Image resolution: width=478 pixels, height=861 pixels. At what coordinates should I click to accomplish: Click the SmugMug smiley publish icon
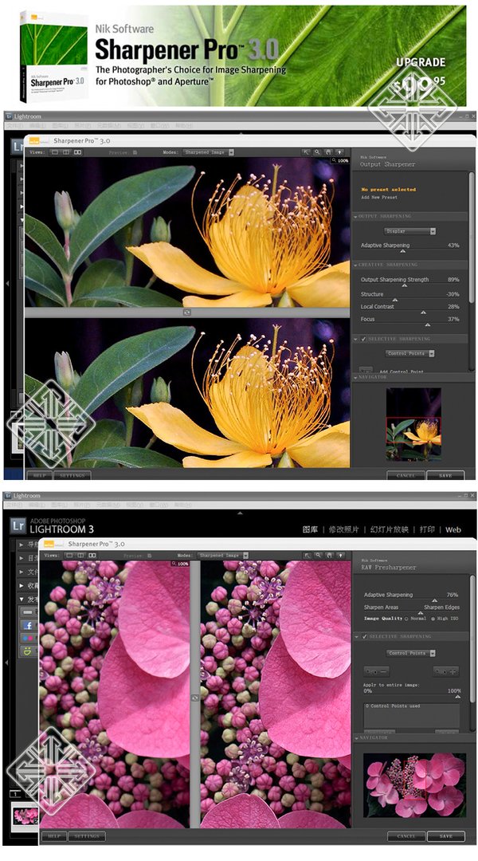pos(27,651)
